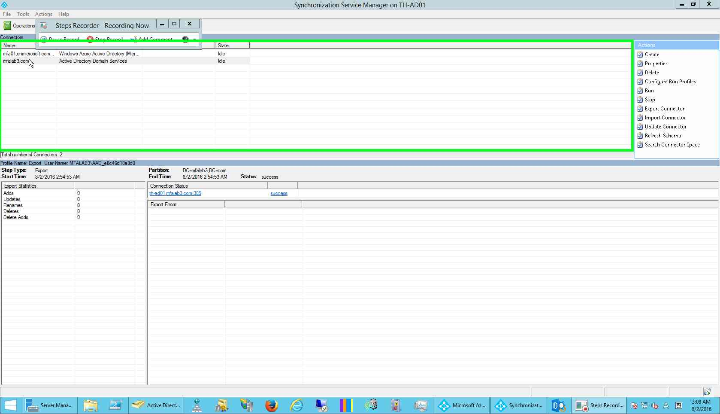Open connector Properties from the Actions panel
The image size is (720, 414).
[x=656, y=64]
